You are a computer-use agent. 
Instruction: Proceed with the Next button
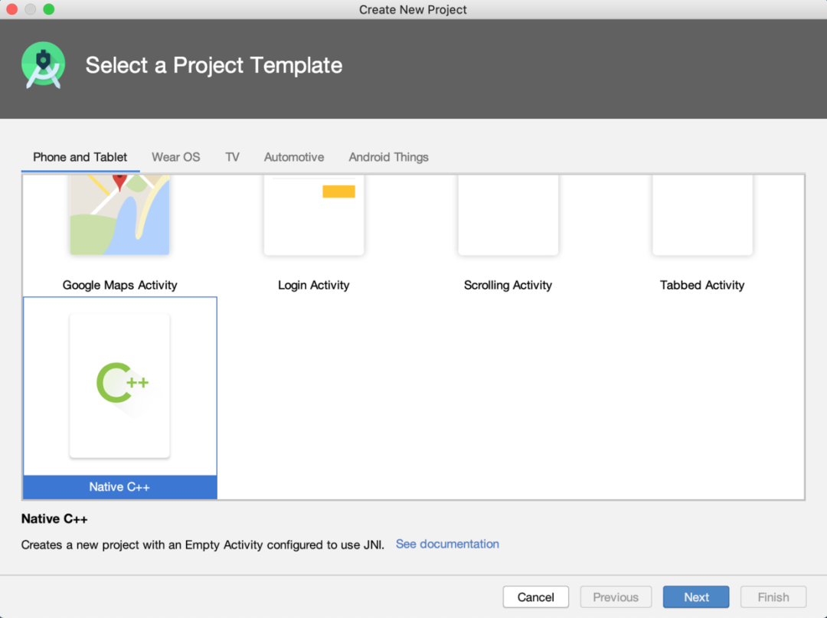click(696, 597)
